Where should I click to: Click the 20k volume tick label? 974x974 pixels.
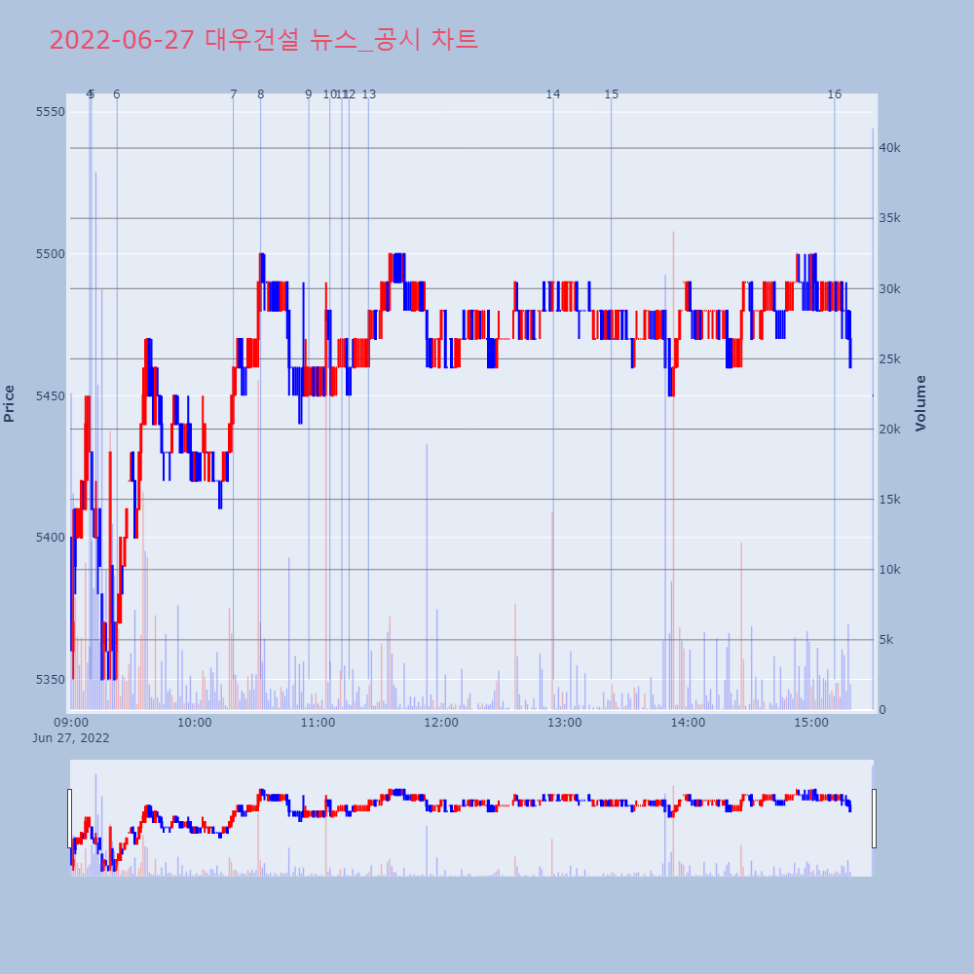889,430
